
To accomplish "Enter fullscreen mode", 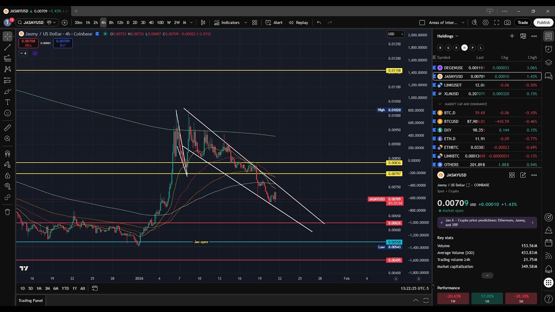I will pyautogui.click(x=496, y=23).
